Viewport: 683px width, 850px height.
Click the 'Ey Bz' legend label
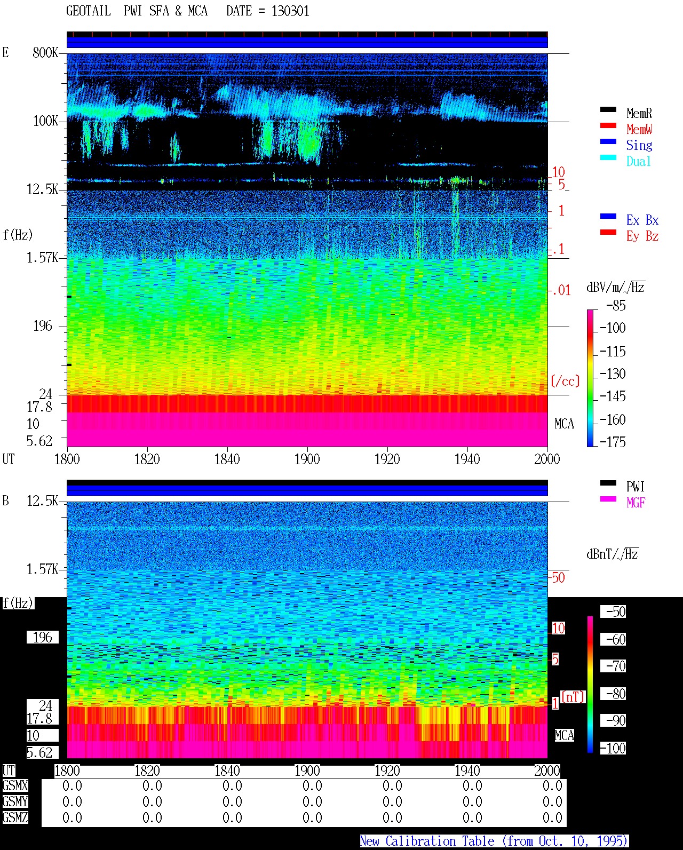(642, 236)
